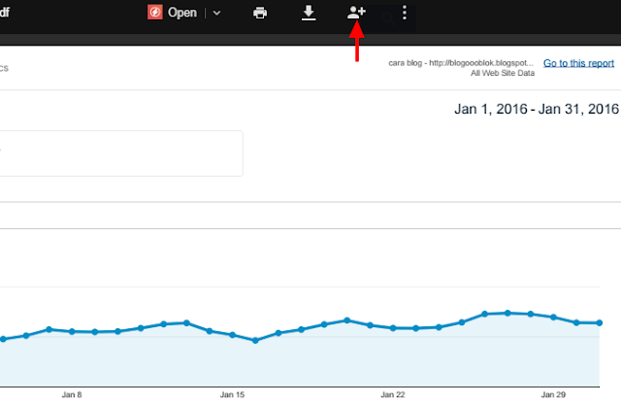621x404 pixels.
Task: Click the red app icon beside Open
Action: 155,13
